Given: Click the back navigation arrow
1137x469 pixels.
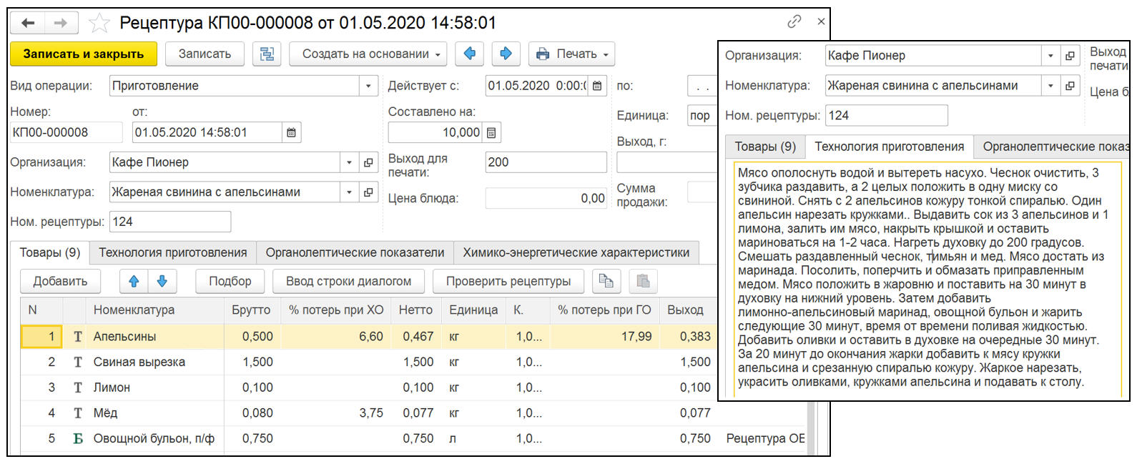Looking at the screenshot, I should pyautogui.click(x=28, y=23).
